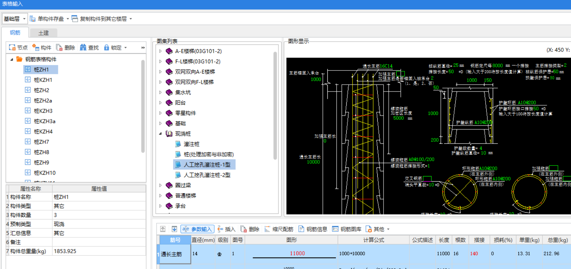Collapse the 现浇桩 atlas node

click(160, 133)
